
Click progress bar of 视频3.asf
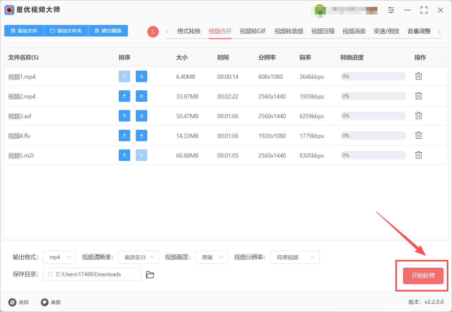click(373, 116)
